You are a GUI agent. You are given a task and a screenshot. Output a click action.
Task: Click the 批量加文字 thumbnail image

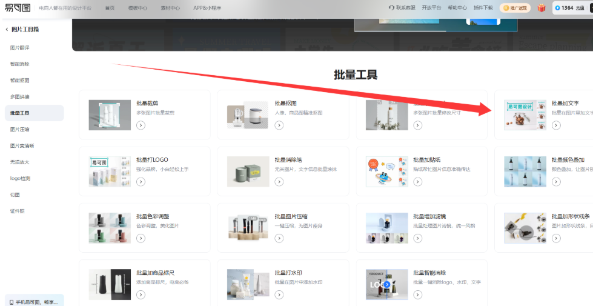click(525, 115)
